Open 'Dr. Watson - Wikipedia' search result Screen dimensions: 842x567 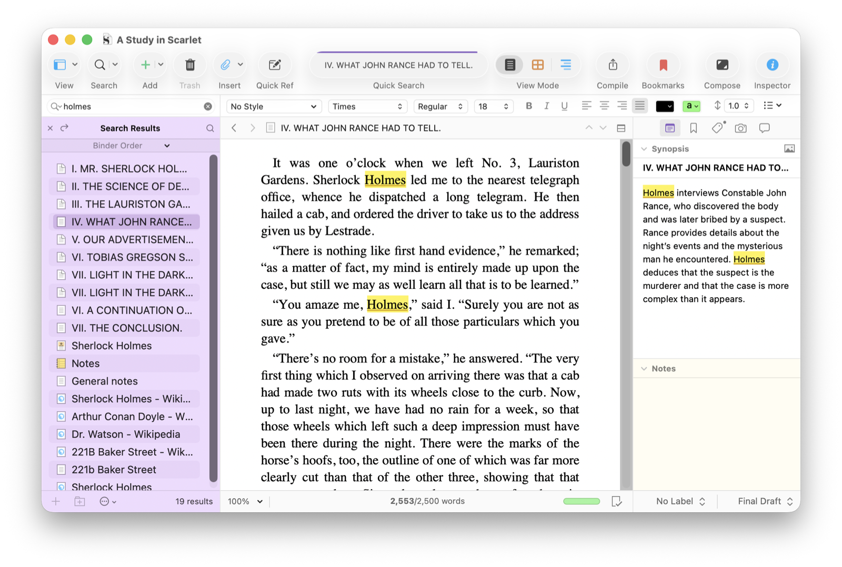tap(126, 434)
